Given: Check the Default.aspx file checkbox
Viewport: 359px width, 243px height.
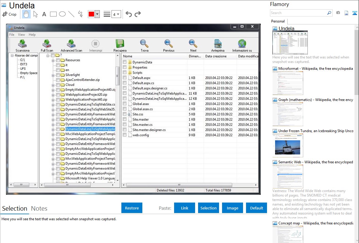Looking at the screenshot, I should 125,78.
